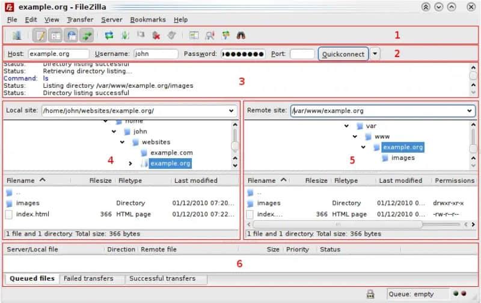Sort local files by Last modified column
Viewport: 481px width, 303px height.
[x=195, y=180]
